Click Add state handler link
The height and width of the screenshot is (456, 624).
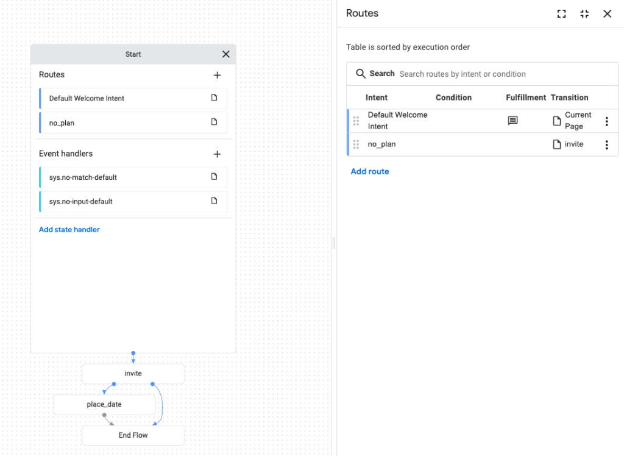69,230
